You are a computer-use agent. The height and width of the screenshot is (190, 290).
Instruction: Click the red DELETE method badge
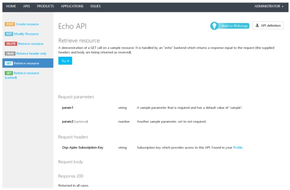[11, 44]
